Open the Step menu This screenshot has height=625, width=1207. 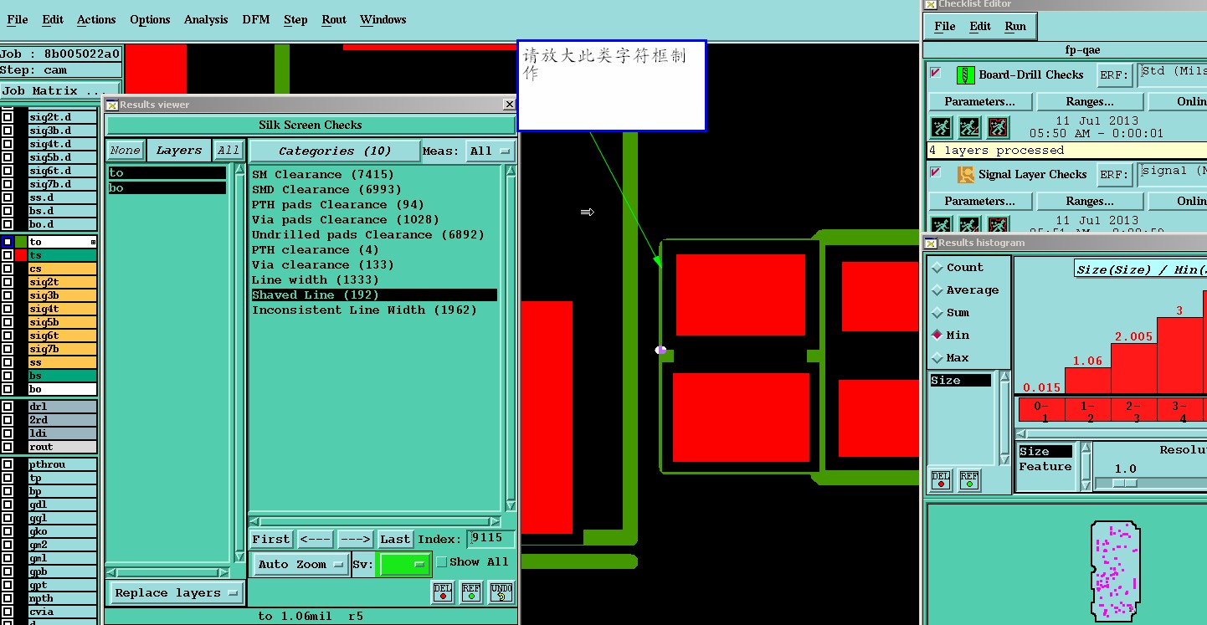point(295,19)
